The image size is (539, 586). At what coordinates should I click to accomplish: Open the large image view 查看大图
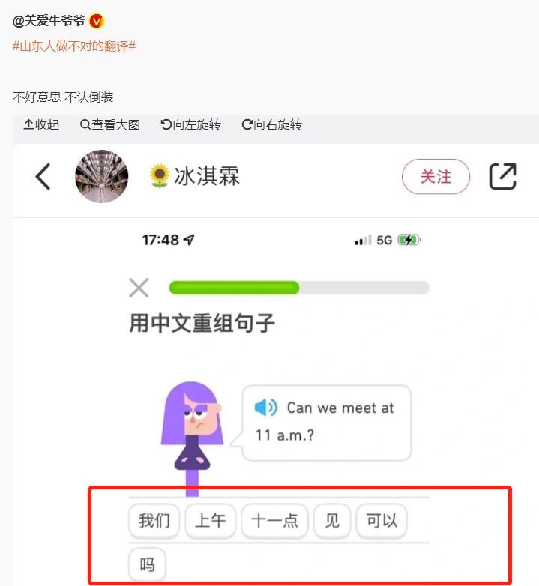tap(110, 124)
